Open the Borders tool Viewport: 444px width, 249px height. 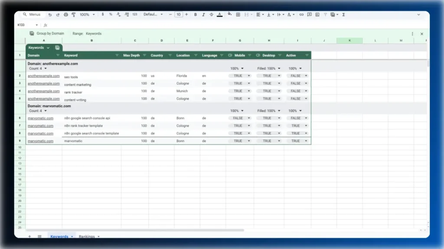(238, 14)
